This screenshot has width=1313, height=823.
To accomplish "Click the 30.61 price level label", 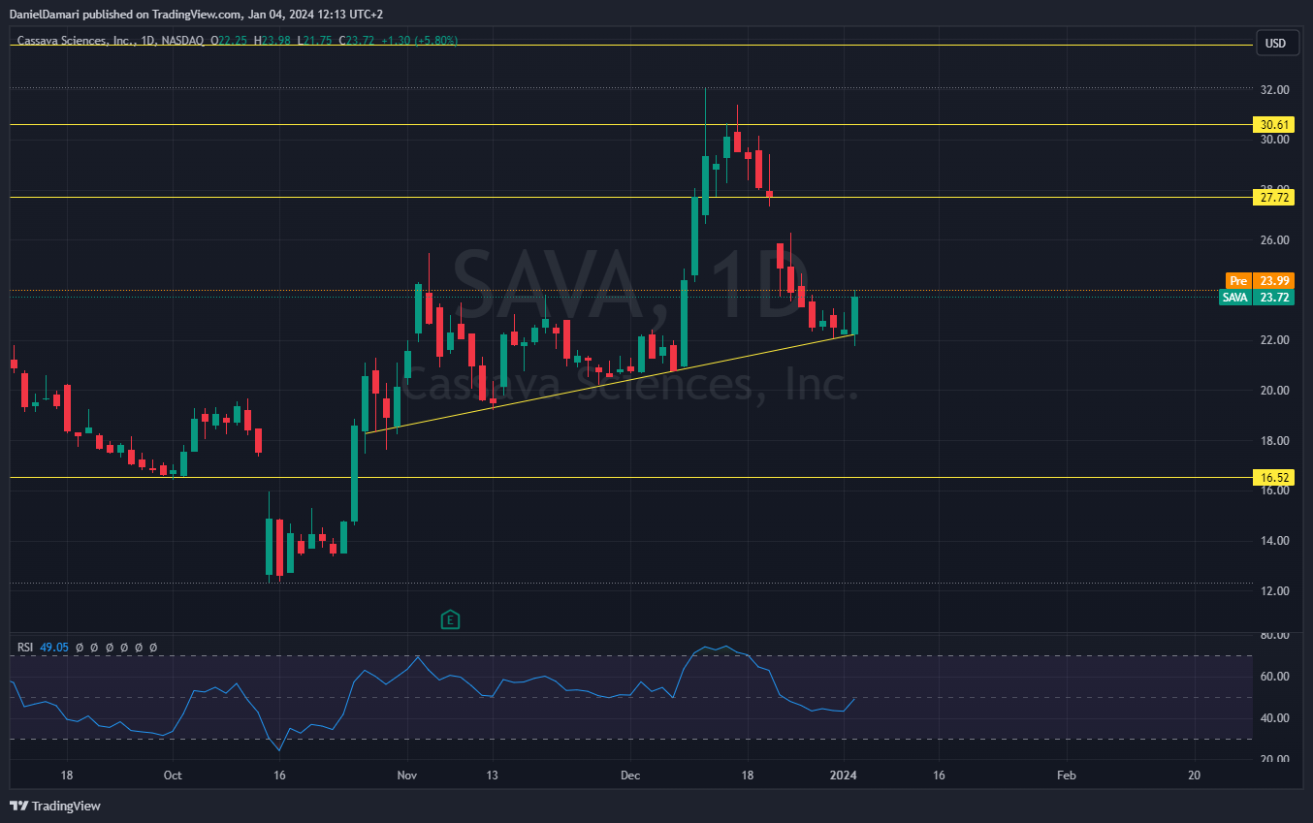I will pyautogui.click(x=1273, y=124).
